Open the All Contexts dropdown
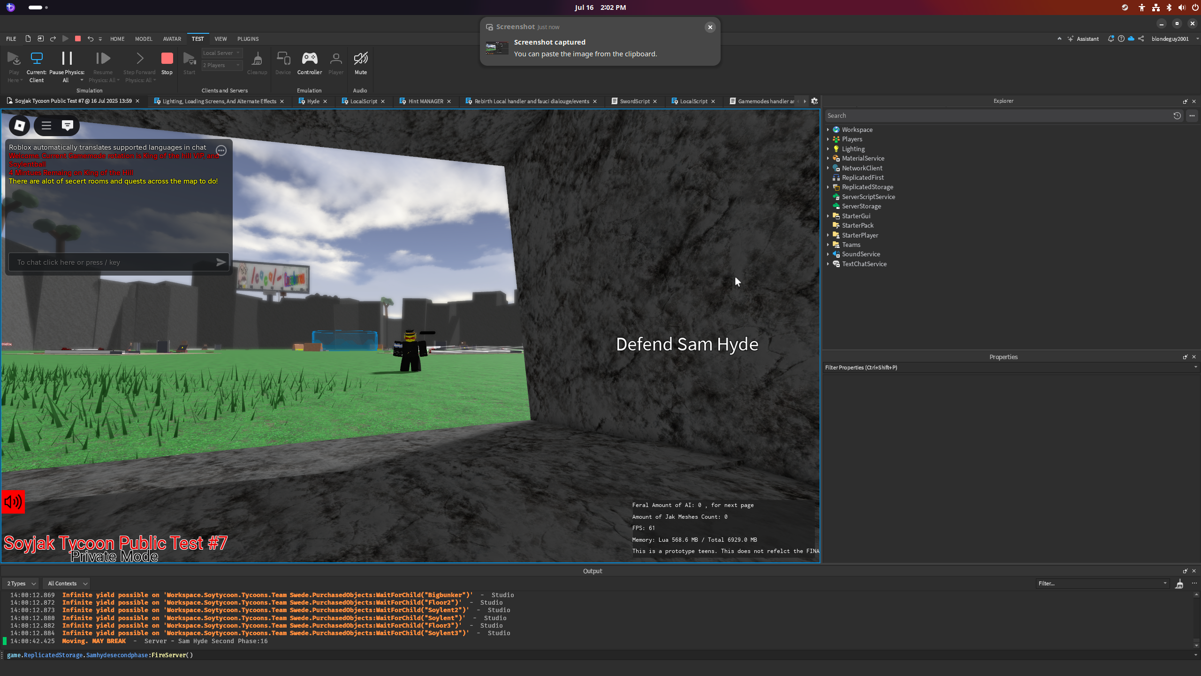The image size is (1201, 676). point(67,584)
